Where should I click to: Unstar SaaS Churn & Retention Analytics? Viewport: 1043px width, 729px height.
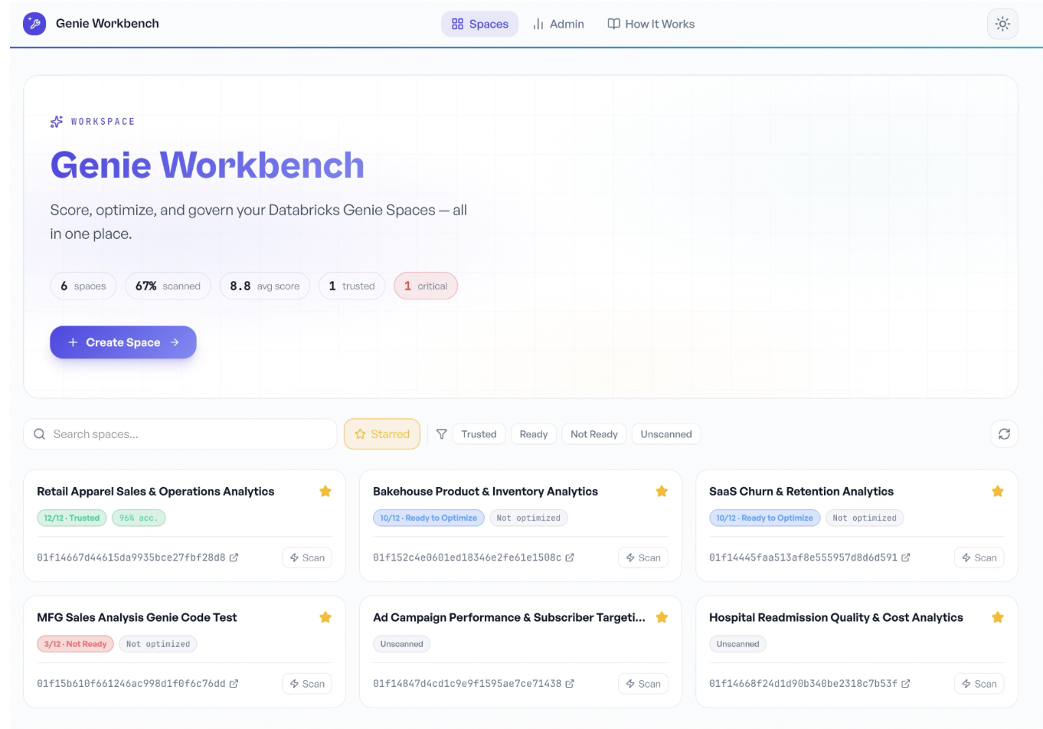pos(998,492)
